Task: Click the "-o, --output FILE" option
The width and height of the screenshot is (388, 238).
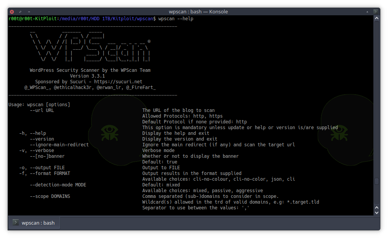Action: [x=42, y=168]
